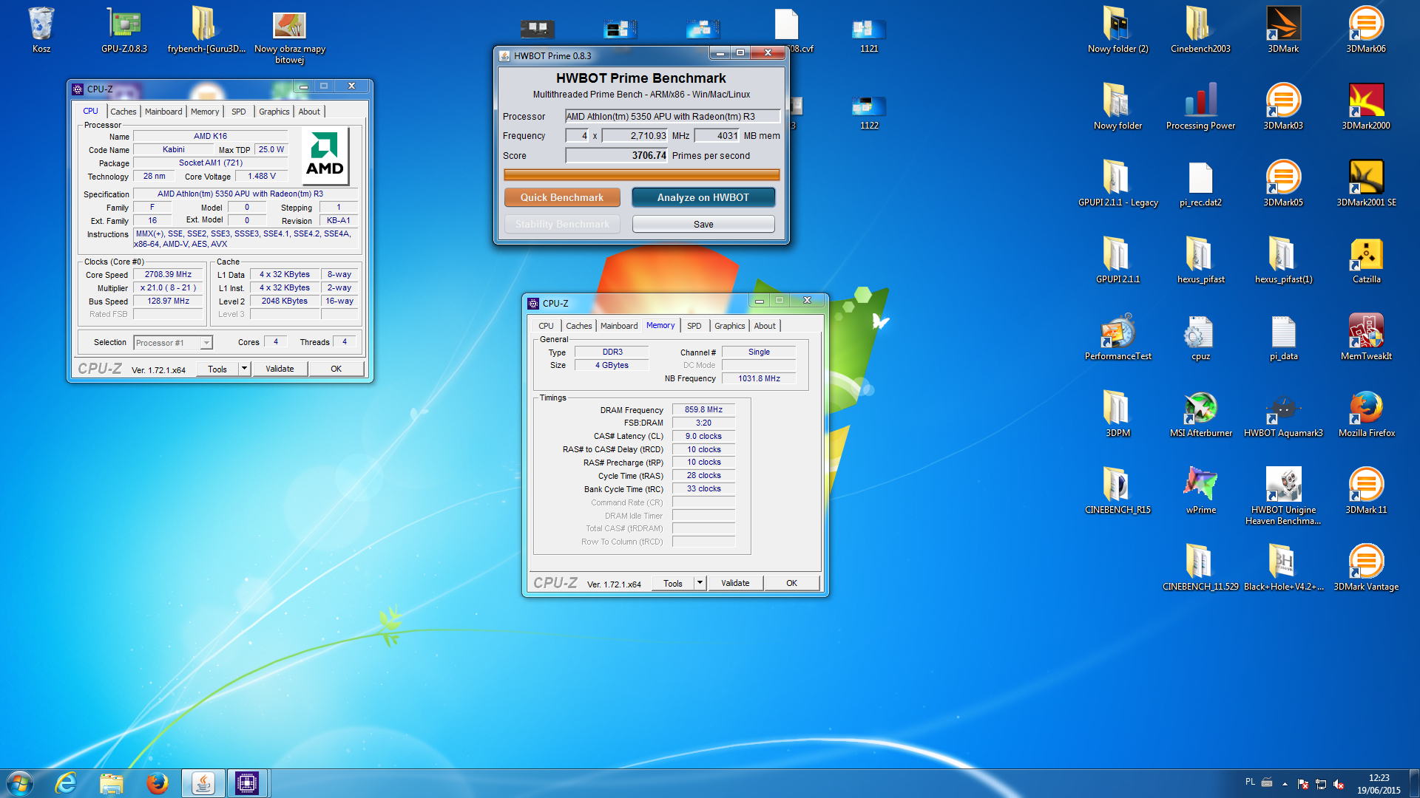Switch to CPU-Z taskbar button
The image size is (1420, 798).
tap(246, 783)
